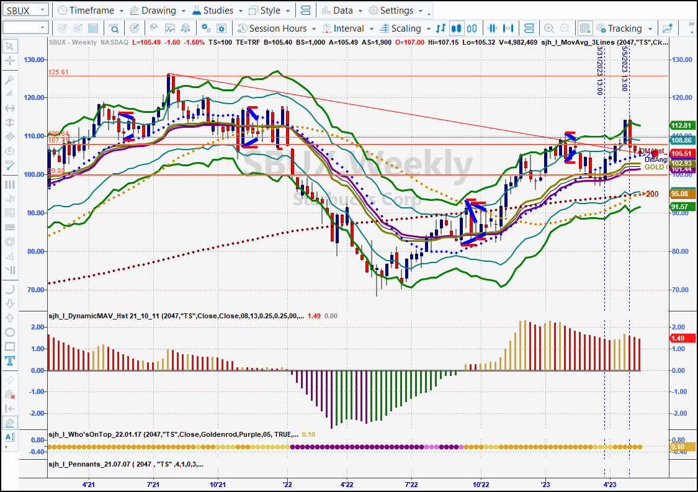698x492 pixels.
Task: Open the empty combo box dropdown
Action: point(43,28)
